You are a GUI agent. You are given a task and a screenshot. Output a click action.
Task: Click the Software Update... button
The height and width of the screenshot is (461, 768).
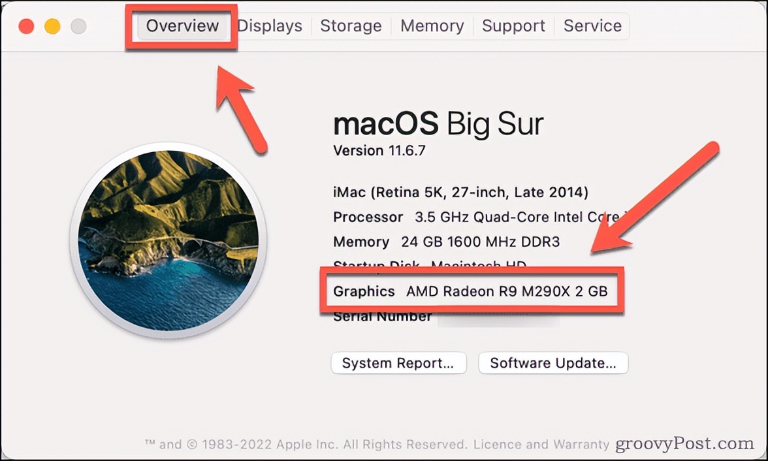click(x=553, y=363)
